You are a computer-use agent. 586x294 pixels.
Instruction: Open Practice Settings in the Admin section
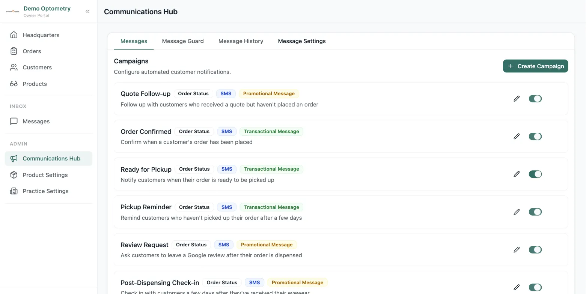pyautogui.click(x=48, y=191)
